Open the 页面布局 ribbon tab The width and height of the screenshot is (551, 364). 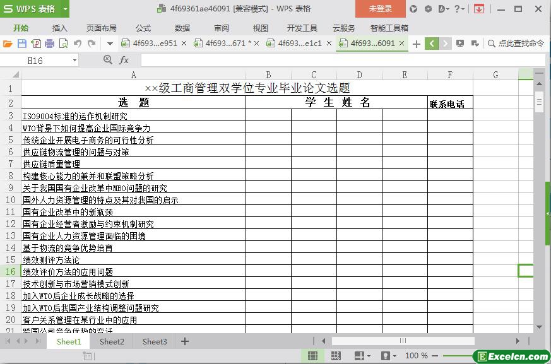(x=102, y=28)
